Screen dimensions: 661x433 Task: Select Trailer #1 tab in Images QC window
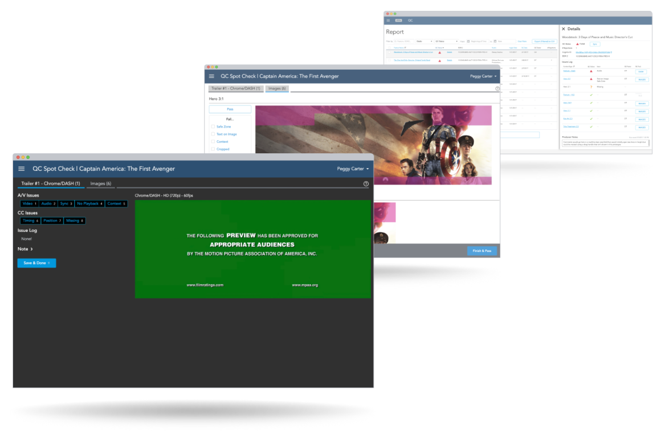coord(236,88)
